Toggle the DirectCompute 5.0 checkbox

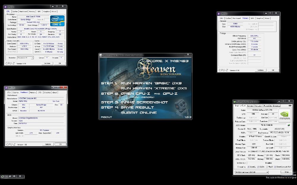(275, 167)
